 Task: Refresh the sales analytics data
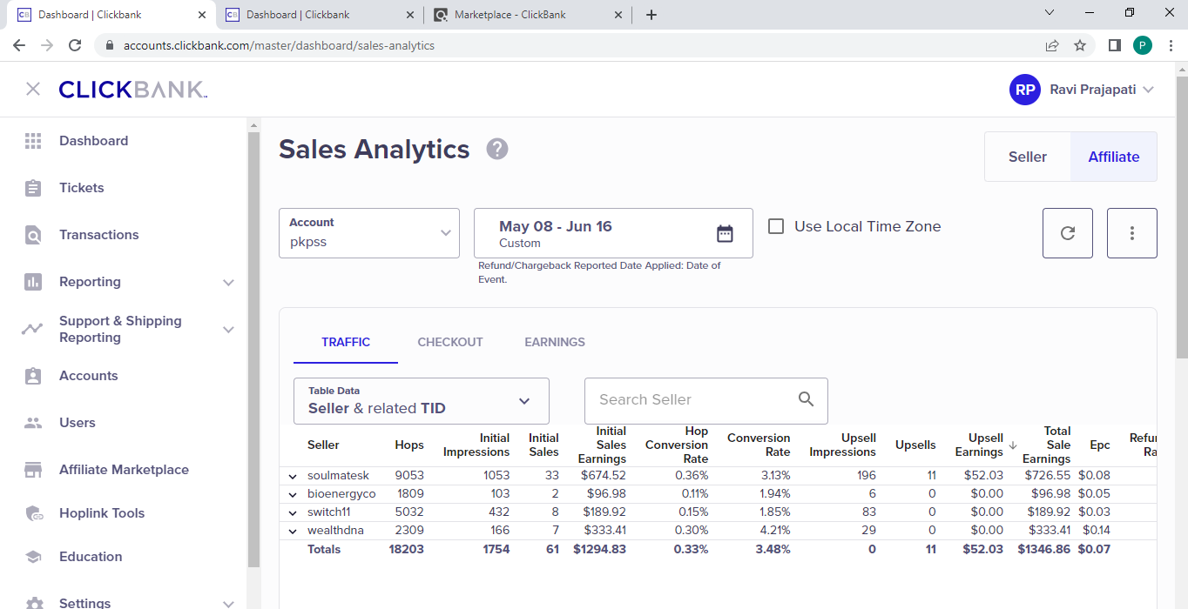tap(1068, 233)
